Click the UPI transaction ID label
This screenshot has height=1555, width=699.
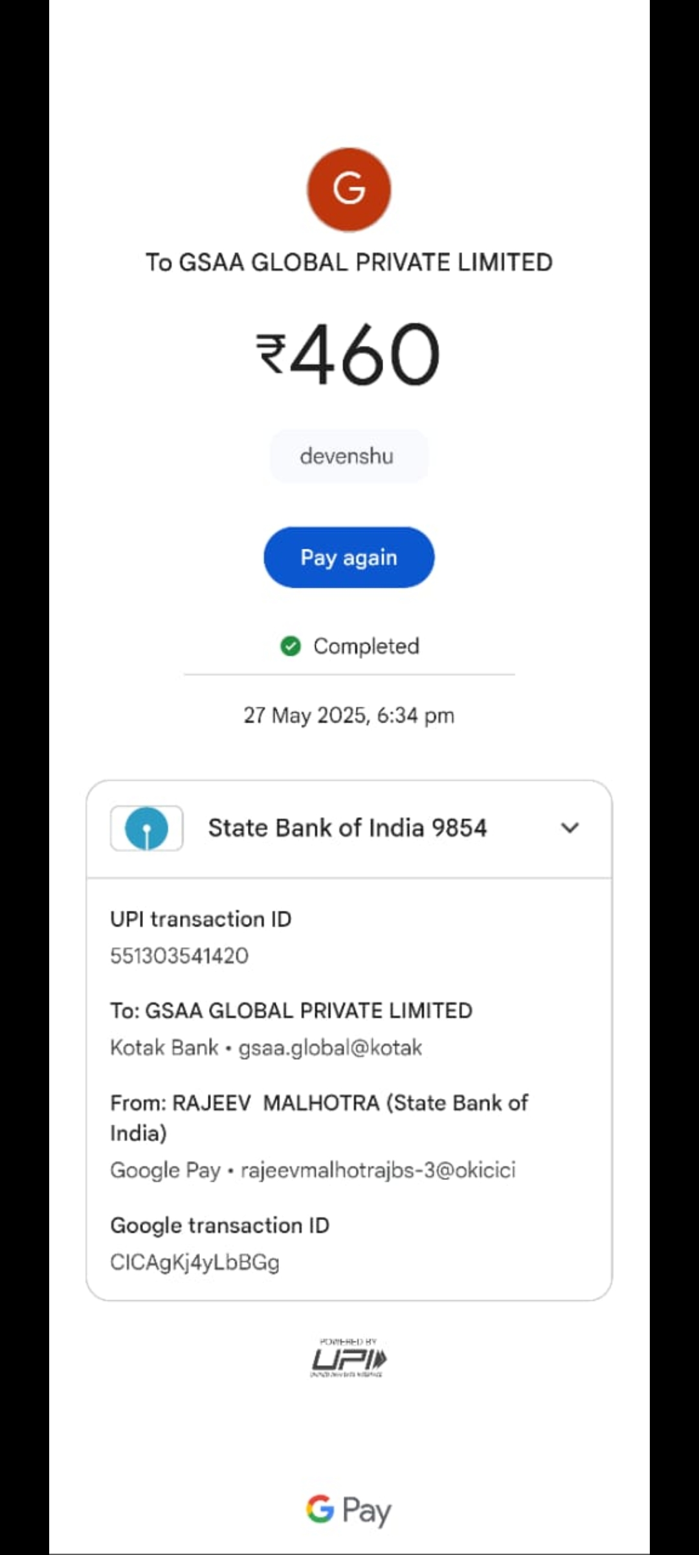click(201, 919)
